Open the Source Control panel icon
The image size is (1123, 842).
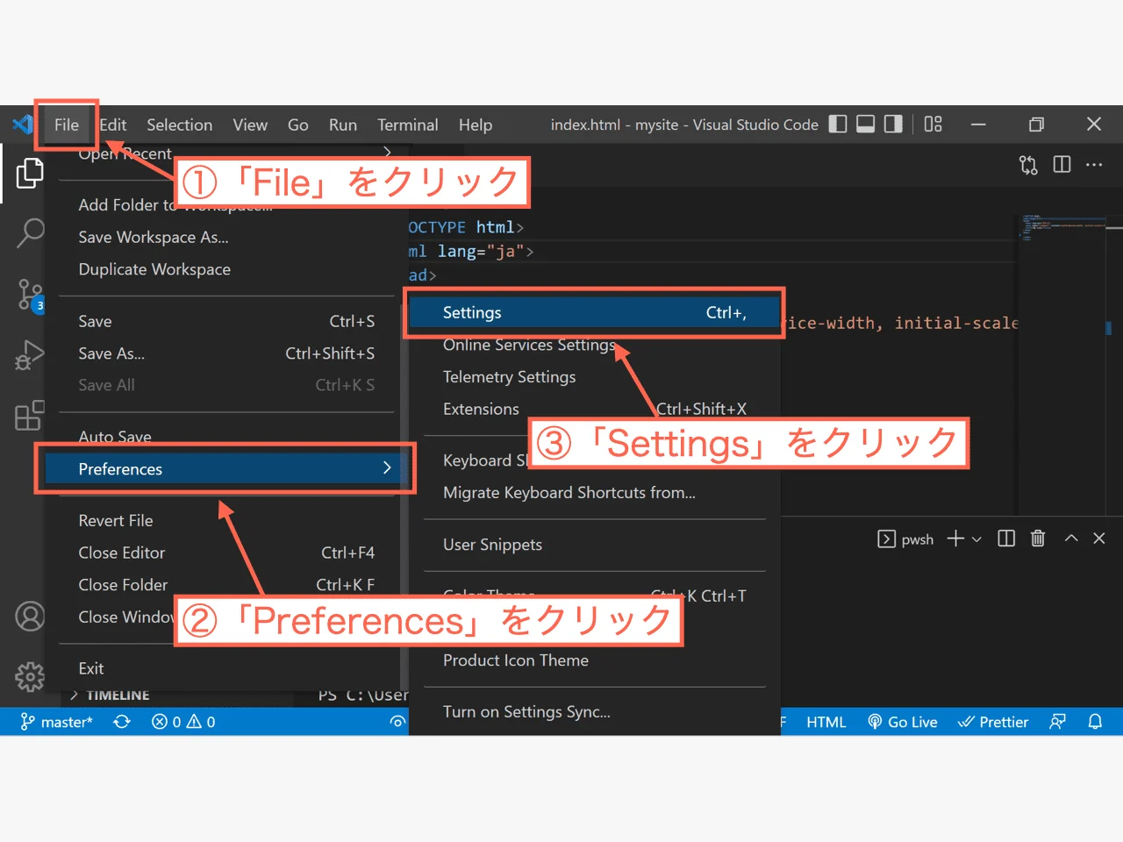point(30,295)
